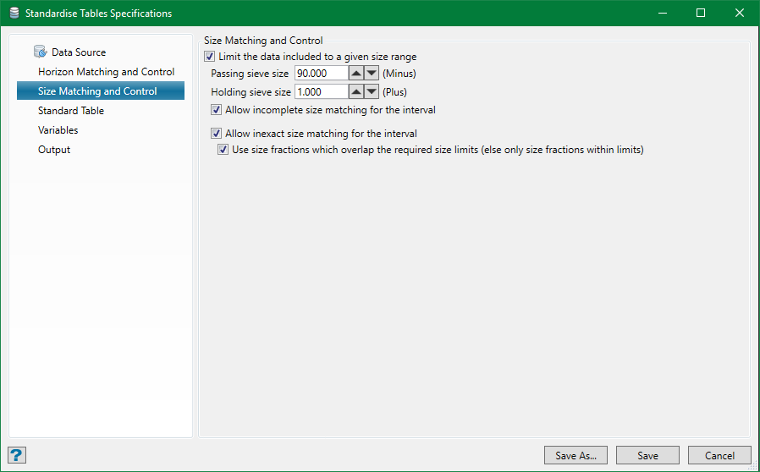Increase Passing sieve size with up arrow
The height and width of the screenshot is (472, 760).
(356, 74)
